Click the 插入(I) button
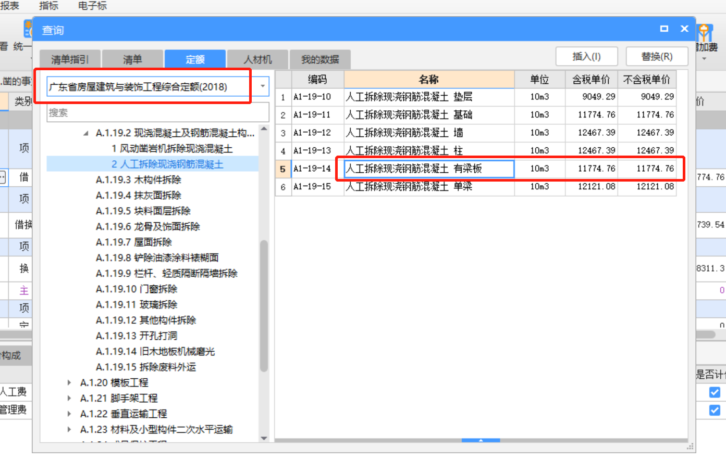The width and height of the screenshot is (726, 462). tap(586, 56)
